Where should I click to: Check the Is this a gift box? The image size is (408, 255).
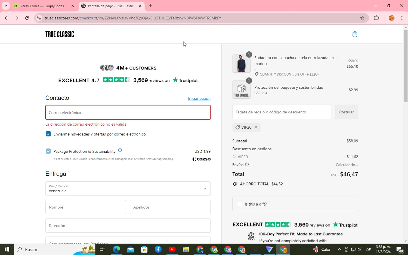click(x=239, y=204)
